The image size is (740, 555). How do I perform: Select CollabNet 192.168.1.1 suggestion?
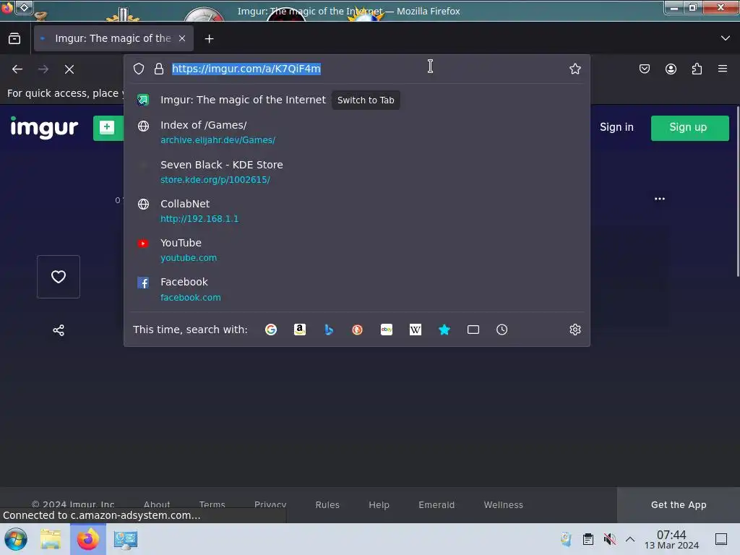[x=357, y=211]
